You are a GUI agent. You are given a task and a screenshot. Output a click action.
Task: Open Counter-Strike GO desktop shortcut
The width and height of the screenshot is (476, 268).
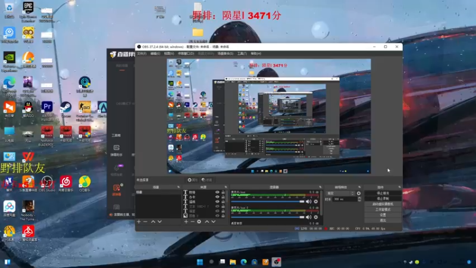[84, 111]
